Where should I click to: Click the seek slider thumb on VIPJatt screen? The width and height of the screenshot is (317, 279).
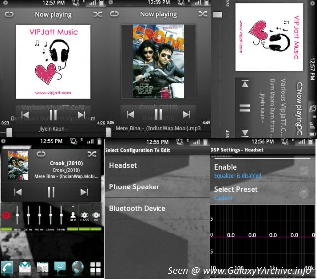point(9,132)
